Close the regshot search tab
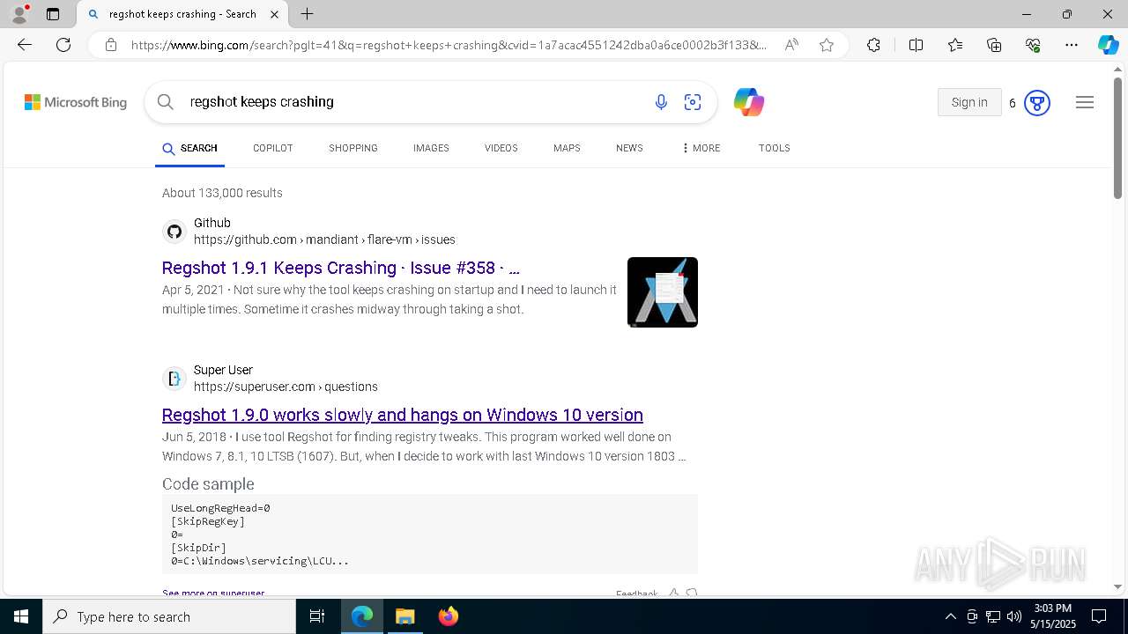Image resolution: width=1128 pixels, height=634 pixels. coord(275,14)
